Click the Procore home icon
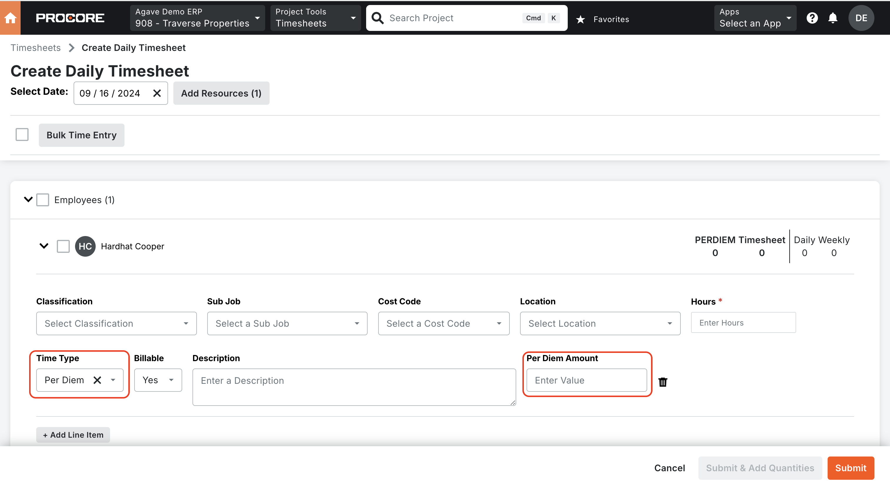 (x=11, y=17)
